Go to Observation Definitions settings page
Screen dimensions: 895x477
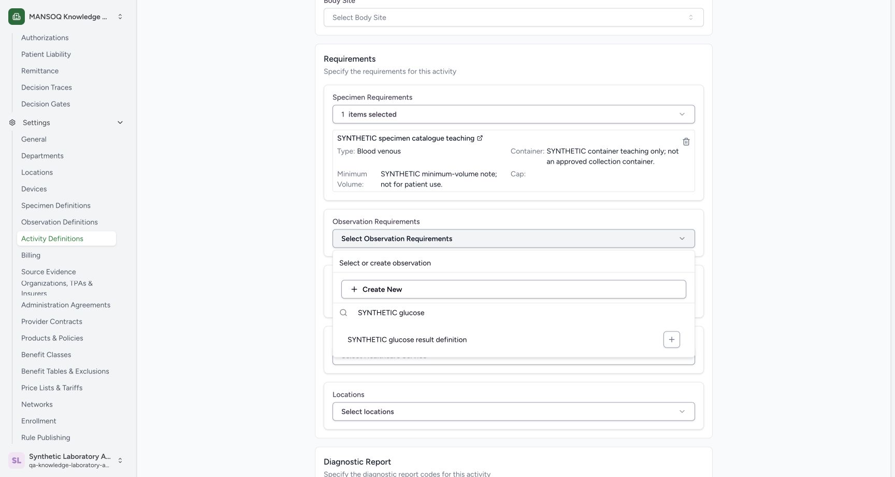point(60,222)
